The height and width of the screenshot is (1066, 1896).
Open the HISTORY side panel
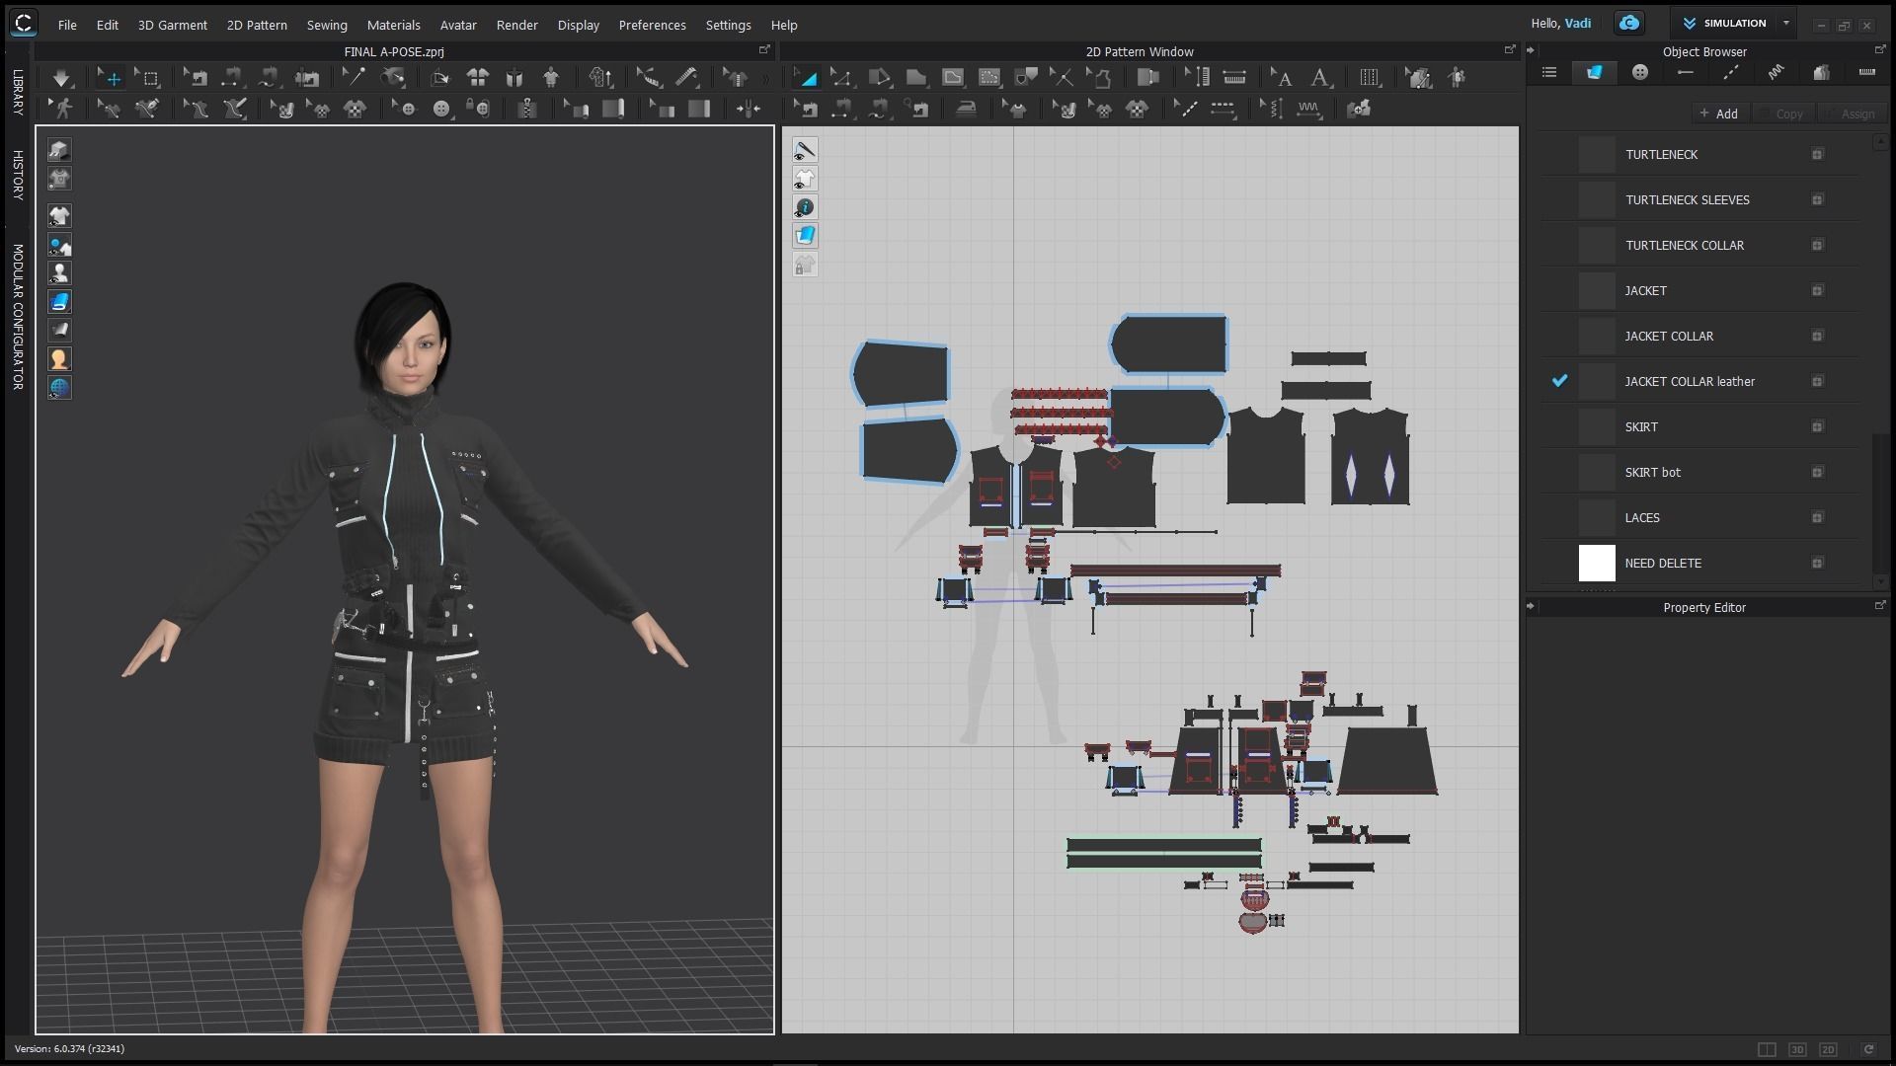[x=17, y=175]
